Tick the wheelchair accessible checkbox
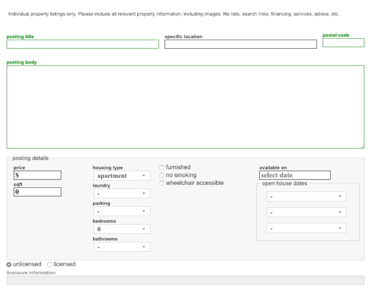The width and height of the screenshot is (384, 291). click(x=162, y=183)
